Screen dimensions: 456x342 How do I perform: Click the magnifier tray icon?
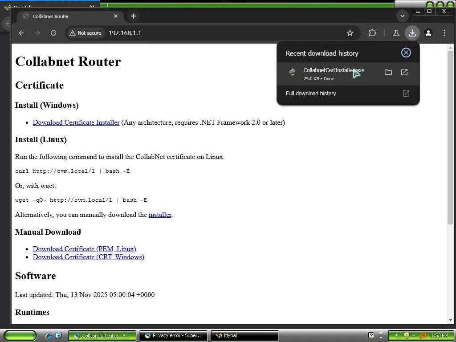point(423,335)
